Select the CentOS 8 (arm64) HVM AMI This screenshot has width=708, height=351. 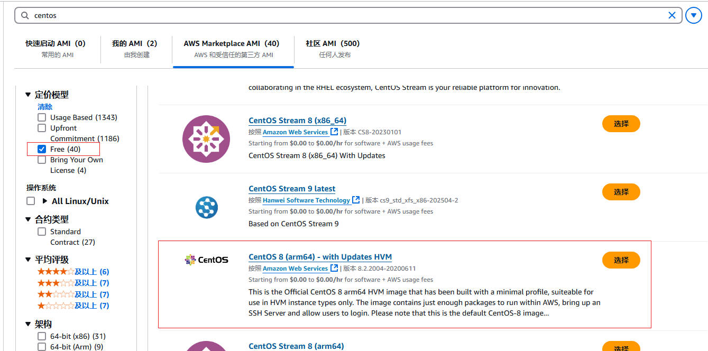621,260
